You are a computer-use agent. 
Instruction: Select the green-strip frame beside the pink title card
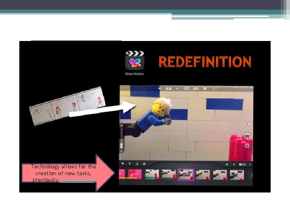[x=152, y=174]
